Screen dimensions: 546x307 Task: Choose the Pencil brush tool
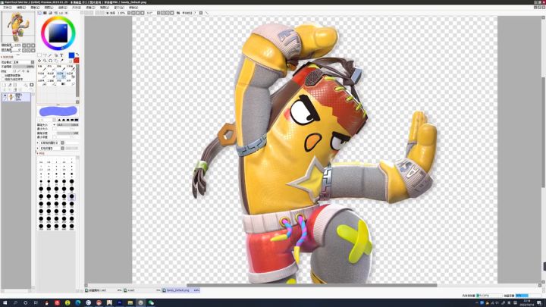tap(42, 68)
